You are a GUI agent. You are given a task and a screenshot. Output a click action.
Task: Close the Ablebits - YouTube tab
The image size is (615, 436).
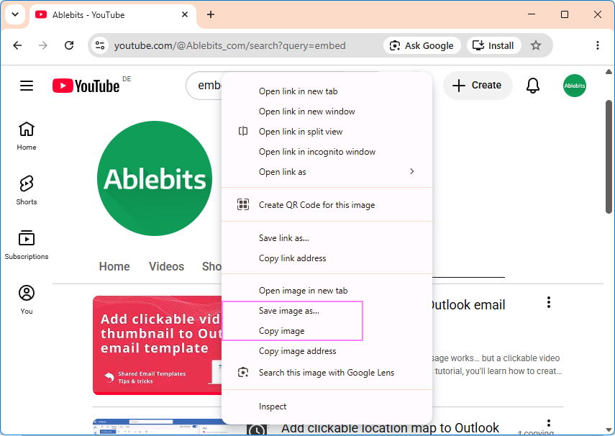[185, 14]
